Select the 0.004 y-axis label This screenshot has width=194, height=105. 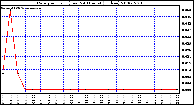[186, 83]
